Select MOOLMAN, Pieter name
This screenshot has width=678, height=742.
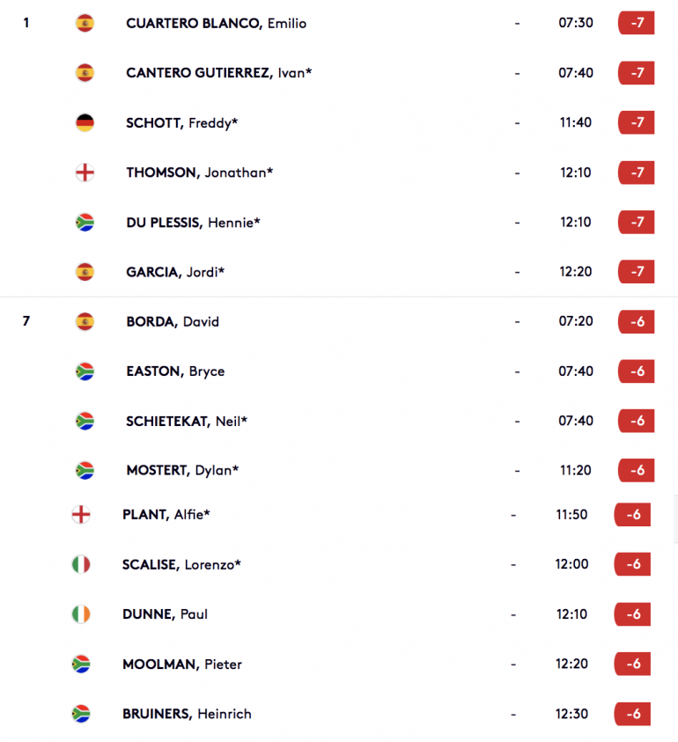tap(181, 665)
